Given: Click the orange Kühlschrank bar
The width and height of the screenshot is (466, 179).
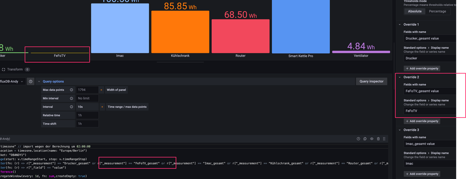Looking at the screenshot, I should point(180,32).
